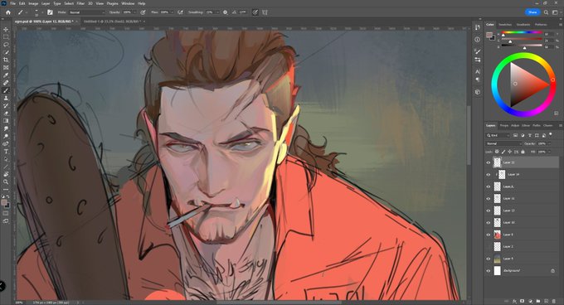
Task: Select the Brush tool in left toolbar
Action: point(6,90)
